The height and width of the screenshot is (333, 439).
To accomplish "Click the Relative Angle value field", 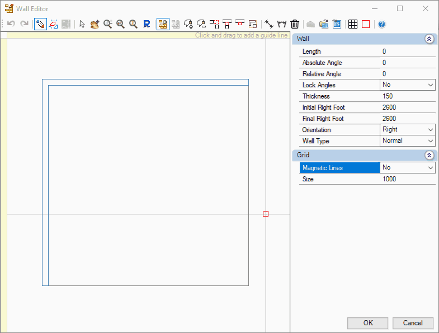I will (x=408, y=74).
